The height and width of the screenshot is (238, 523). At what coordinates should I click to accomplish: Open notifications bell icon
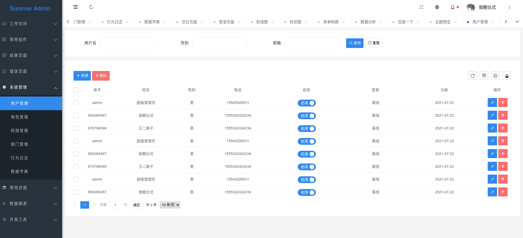453,7
